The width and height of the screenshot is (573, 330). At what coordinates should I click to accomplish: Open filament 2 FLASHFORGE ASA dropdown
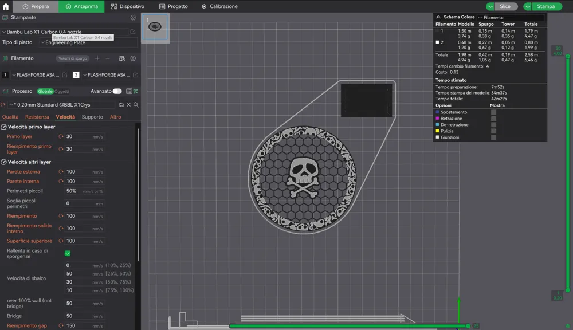[x=107, y=75]
